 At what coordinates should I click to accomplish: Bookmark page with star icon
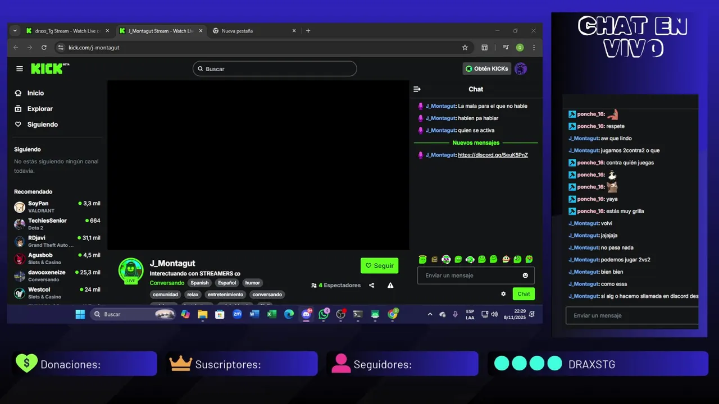click(465, 48)
